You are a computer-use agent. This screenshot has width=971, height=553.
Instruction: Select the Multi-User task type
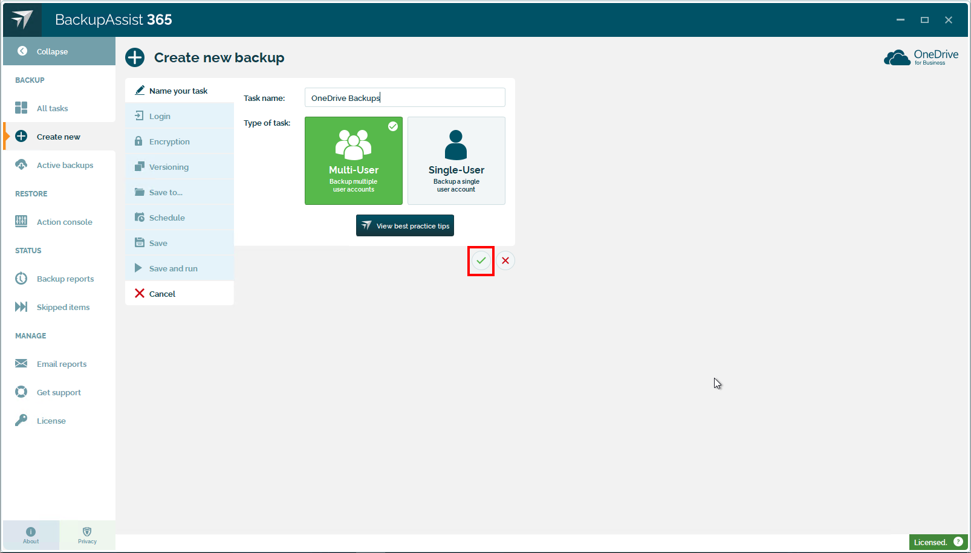click(354, 161)
